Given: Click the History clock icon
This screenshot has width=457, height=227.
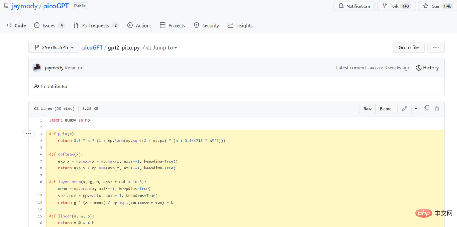Looking at the screenshot, I should [x=418, y=68].
